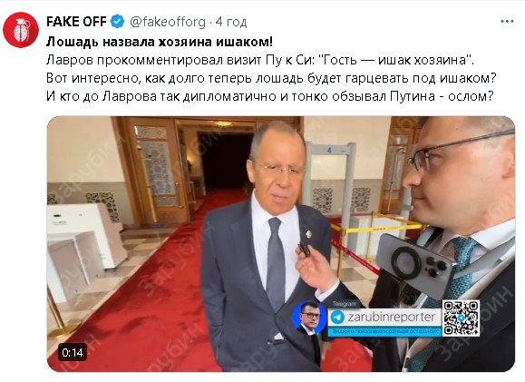Viewport: 525px width, 382px height.
Task: Click the Telegram paper plane icon in video
Action: (337, 317)
